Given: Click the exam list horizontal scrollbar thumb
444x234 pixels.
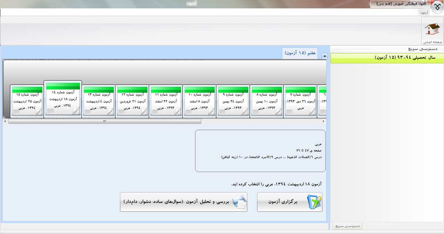Looking at the screenshot, I should tap(105, 121).
